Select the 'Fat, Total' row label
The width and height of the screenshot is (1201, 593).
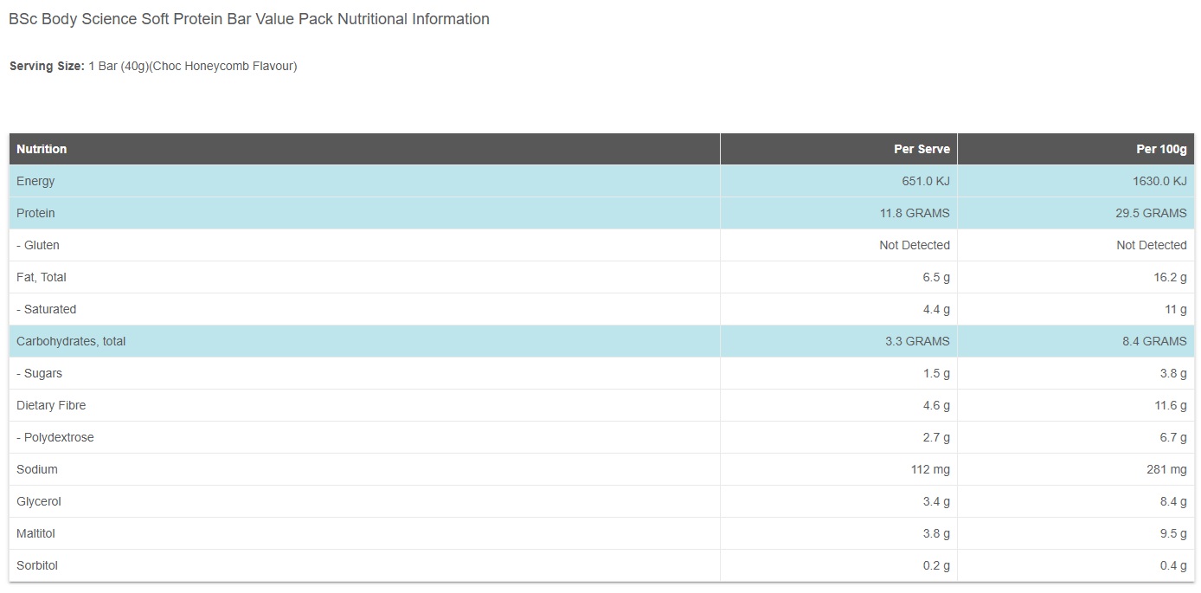click(x=42, y=277)
